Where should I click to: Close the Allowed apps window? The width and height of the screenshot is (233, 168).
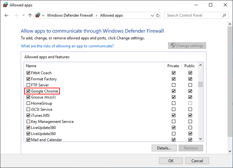pos(225,5)
